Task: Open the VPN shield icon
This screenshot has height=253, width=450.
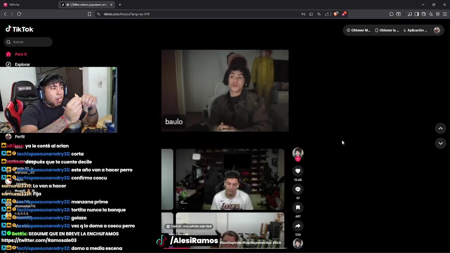Action: coord(438,14)
